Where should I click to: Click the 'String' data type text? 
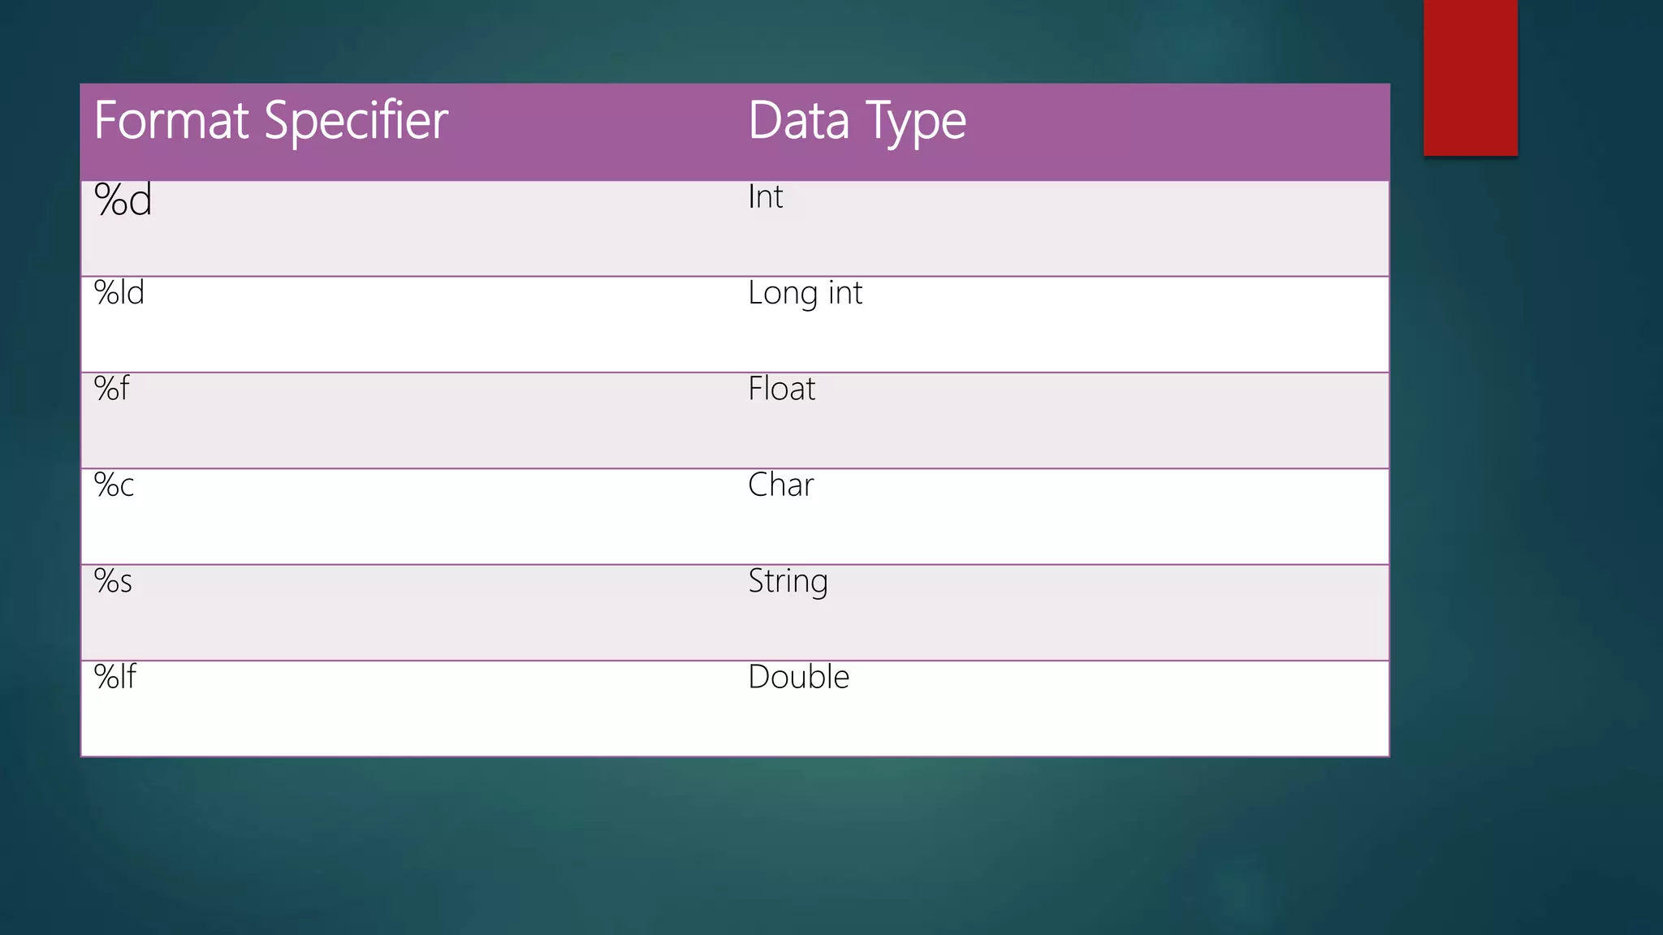[788, 581]
